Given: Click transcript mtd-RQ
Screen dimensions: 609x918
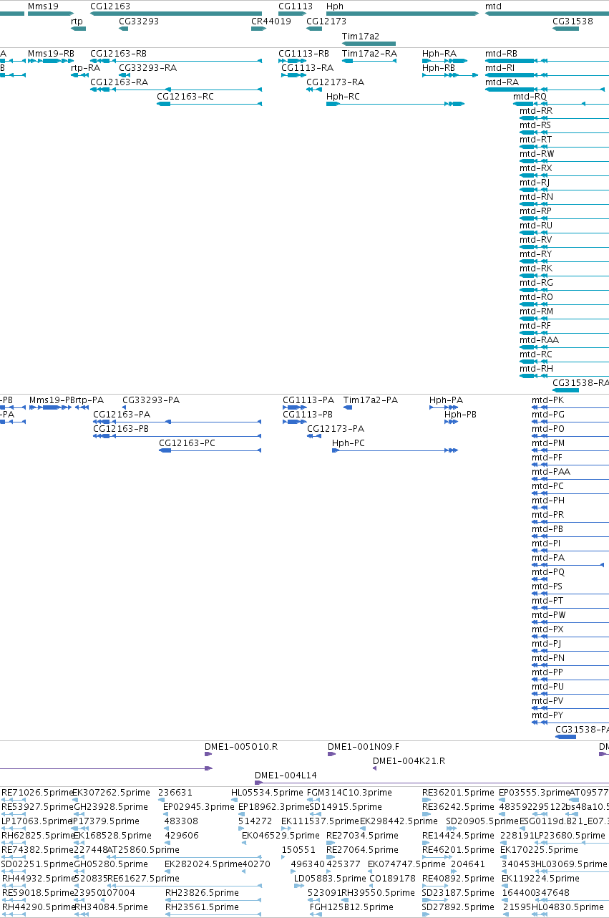Looking at the screenshot, I should point(530,97).
